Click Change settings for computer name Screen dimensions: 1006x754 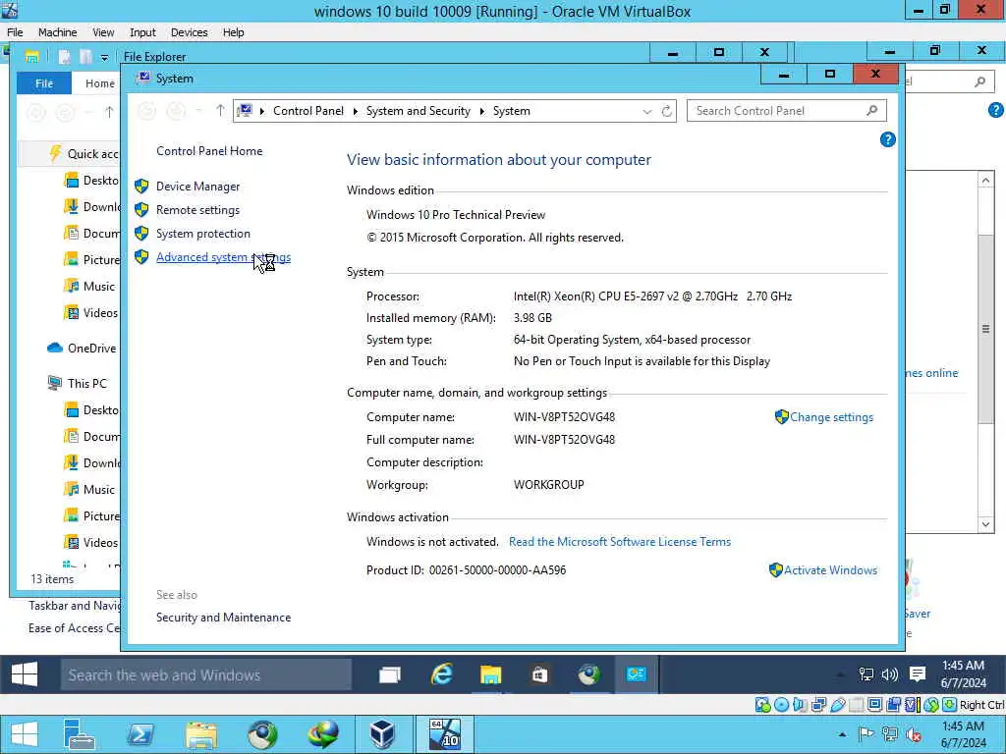831,417
